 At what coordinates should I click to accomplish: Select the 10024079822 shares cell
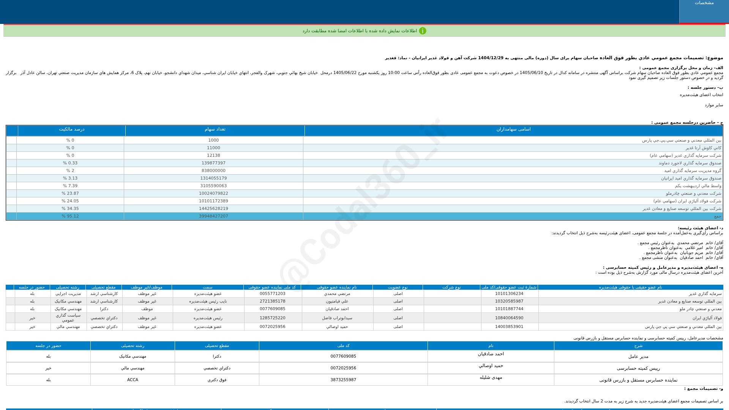coord(213,193)
